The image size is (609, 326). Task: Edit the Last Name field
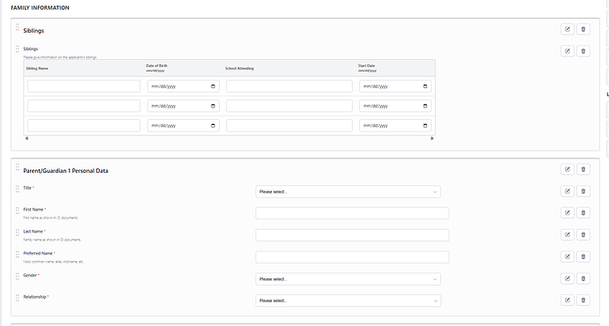coord(567,234)
